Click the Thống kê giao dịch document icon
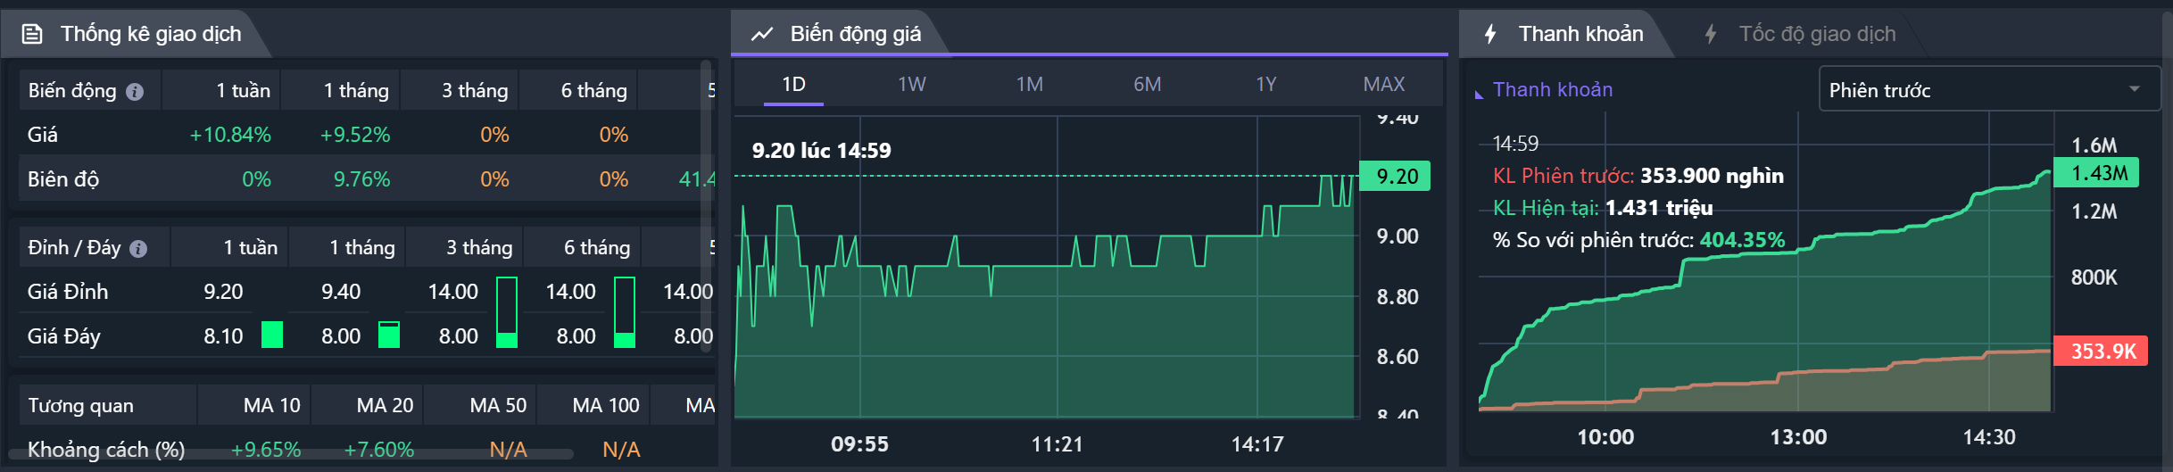The height and width of the screenshot is (472, 2173). coord(32,34)
